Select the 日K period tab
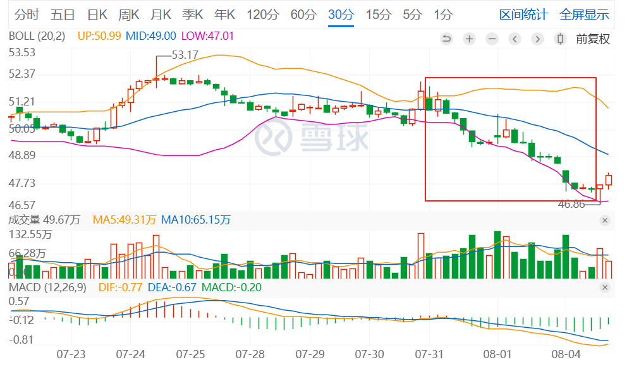Screen dimensions: 634x367 pyautogui.click(x=97, y=15)
